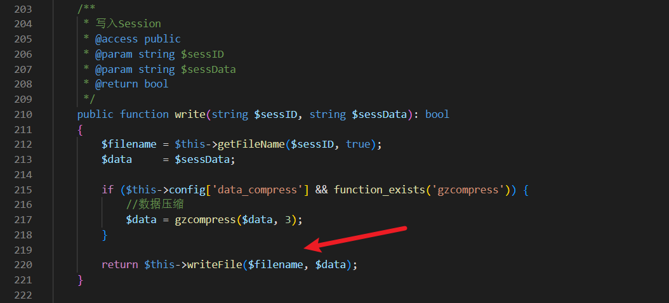The image size is (669, 303).
Task: Click the return keyword on line 220
Action: (x=119, y=264)
